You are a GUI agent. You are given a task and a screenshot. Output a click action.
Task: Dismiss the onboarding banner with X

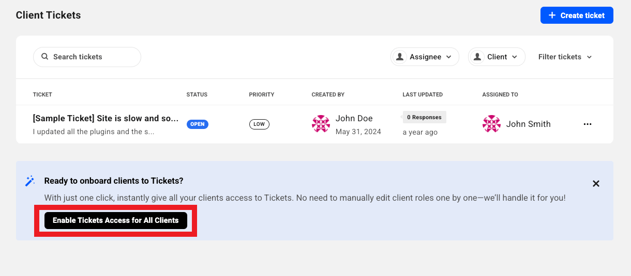[x=596, y=184]
